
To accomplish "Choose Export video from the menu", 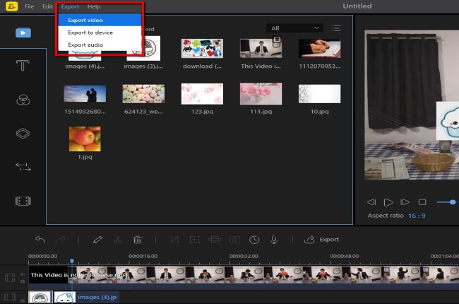I will pyautogui.click(x=100, y=20).
